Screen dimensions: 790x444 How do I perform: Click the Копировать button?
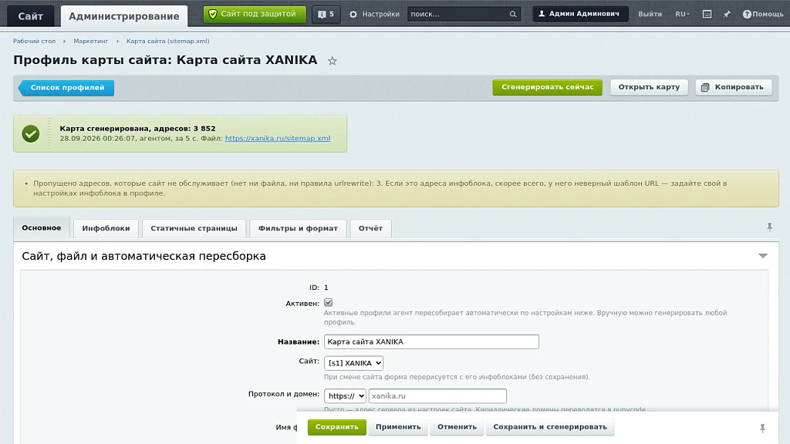pos(733,87)
